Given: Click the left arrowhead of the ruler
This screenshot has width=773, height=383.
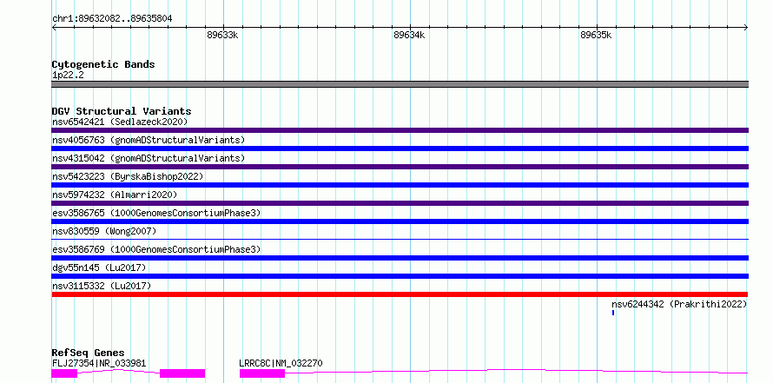Looking at the screenshot, I should pyautogui.click(x=54, y=28).
